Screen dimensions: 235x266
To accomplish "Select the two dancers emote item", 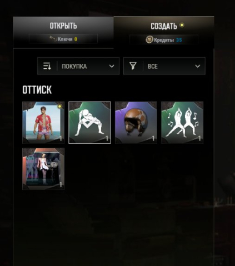I will tap(182, 123).
